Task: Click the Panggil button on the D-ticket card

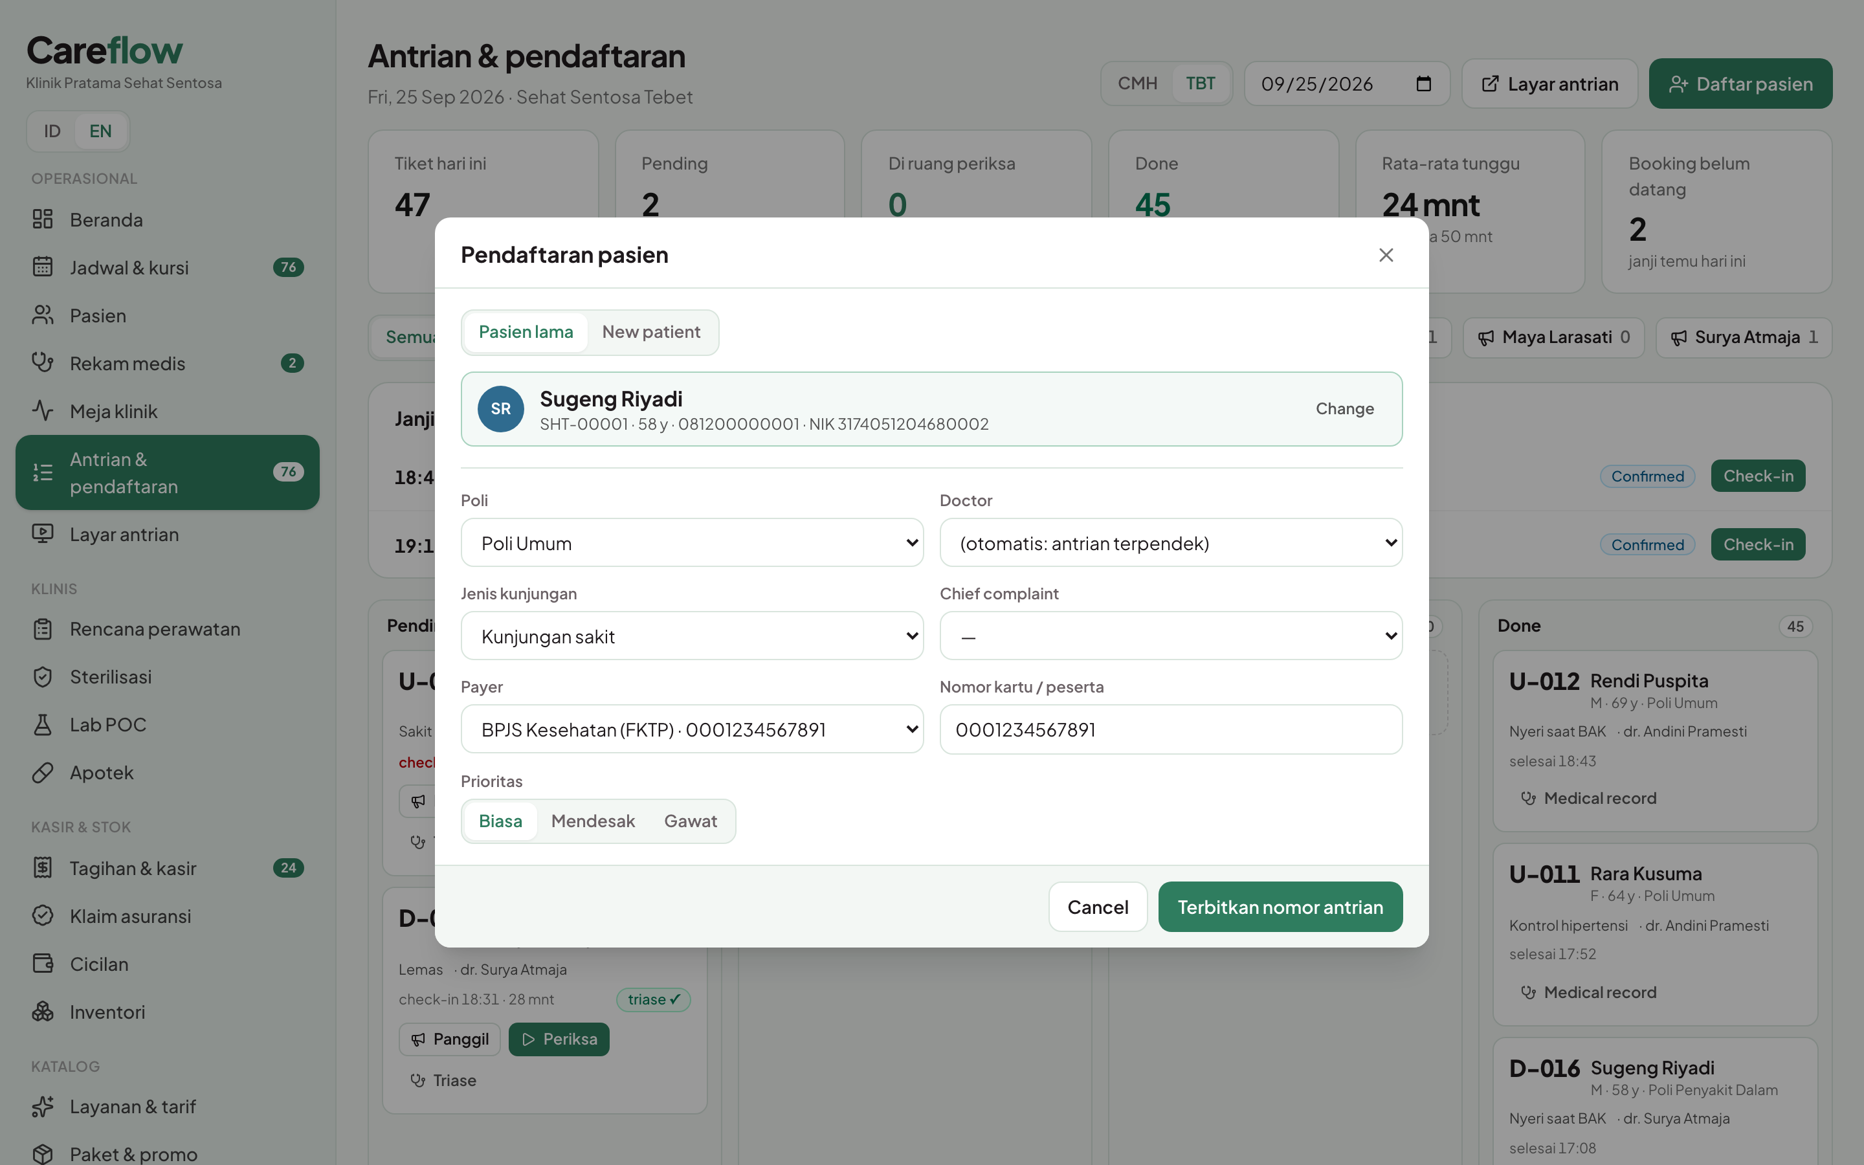Action: tap(450, 1039)
